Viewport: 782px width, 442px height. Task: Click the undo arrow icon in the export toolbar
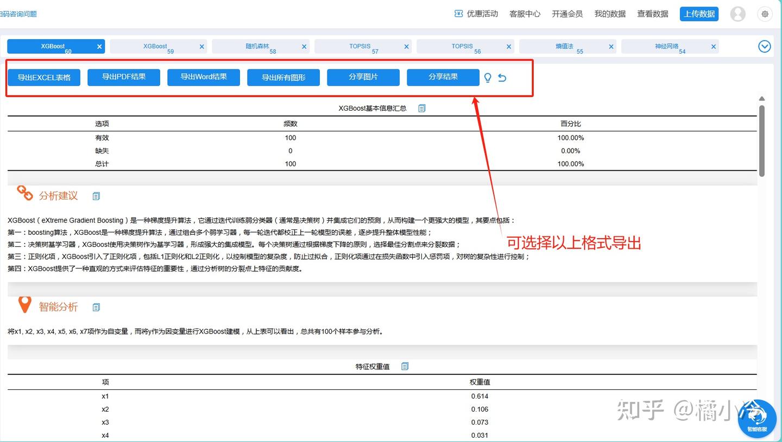(x=502, y=78)
